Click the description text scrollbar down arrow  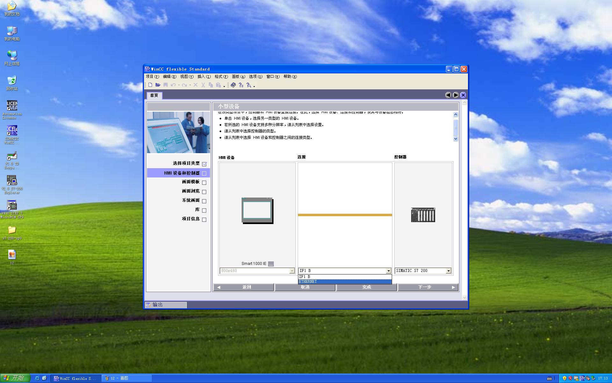(455, 139)
